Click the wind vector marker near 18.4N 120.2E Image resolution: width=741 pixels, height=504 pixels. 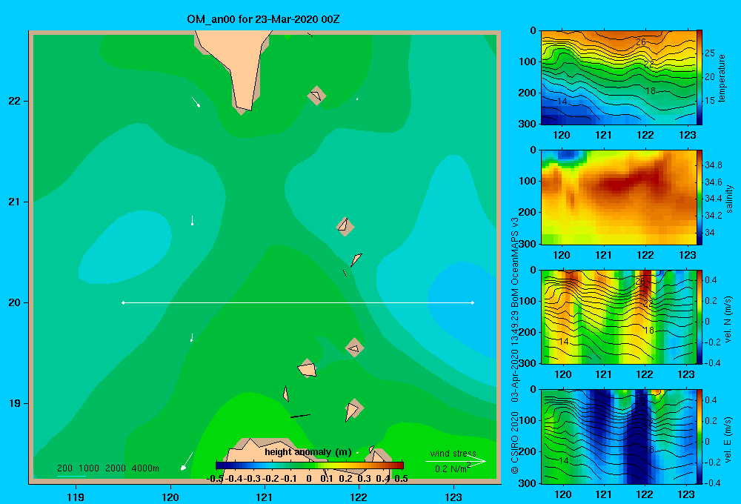tap(187, 462)
